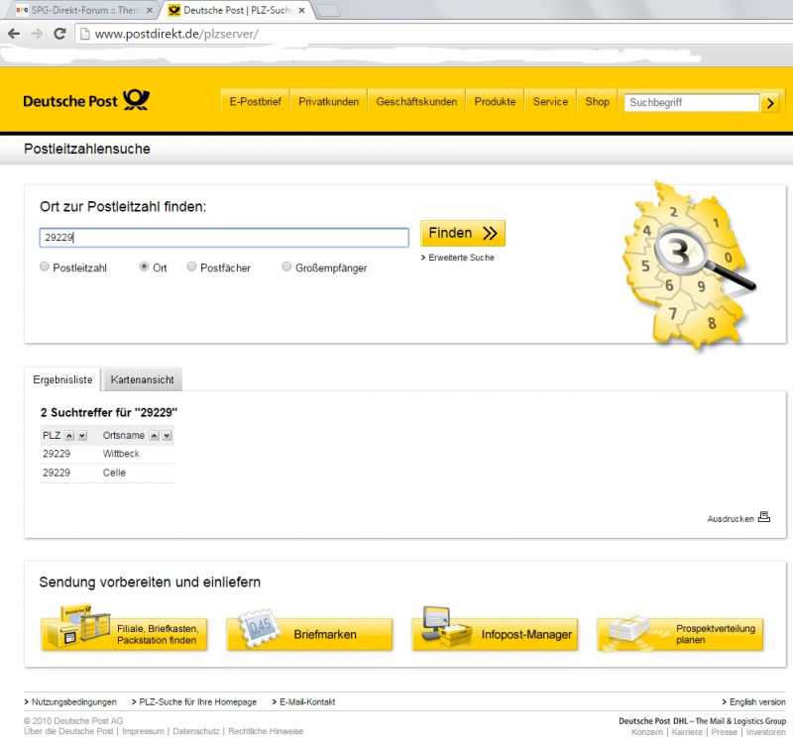This screenshot has height=743, width=793.
Task: Close the Deutsche Post PLZ-Suche tab
Action: point(302,10)
